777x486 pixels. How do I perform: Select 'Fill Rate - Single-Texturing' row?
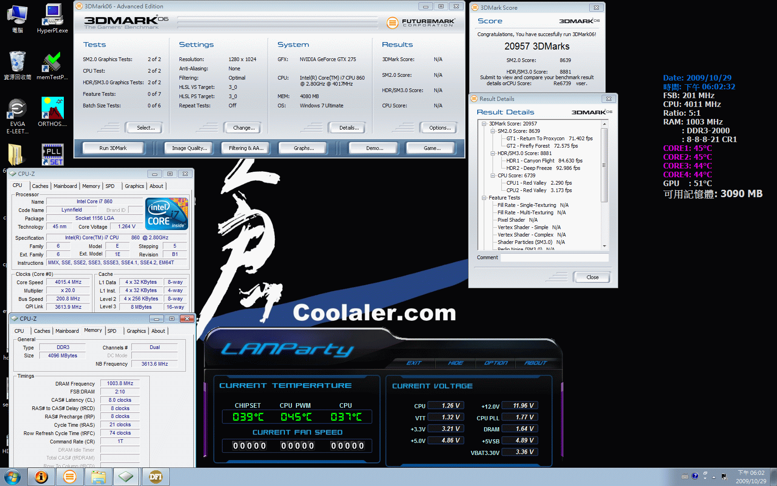[x=533, y=205]
